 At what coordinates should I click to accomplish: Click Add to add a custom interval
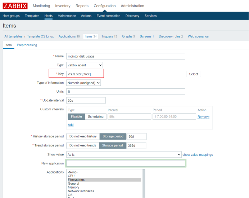point(71,125)
